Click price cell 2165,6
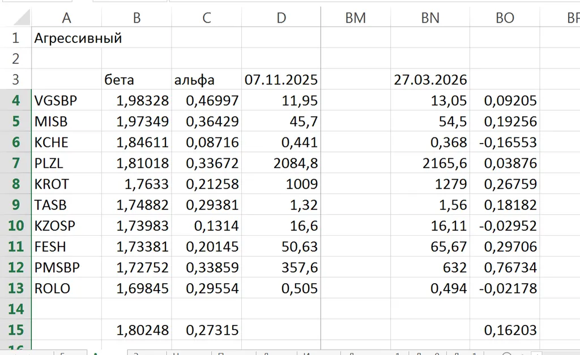This screenshot has height=355, width=580. pyautogui.click(x=430, y=163)
